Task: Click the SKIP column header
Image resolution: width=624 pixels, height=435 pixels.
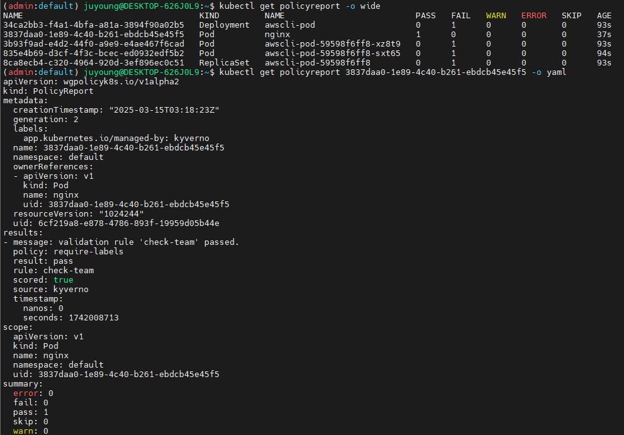Action: pyautogui.click(x=571, y=16)
